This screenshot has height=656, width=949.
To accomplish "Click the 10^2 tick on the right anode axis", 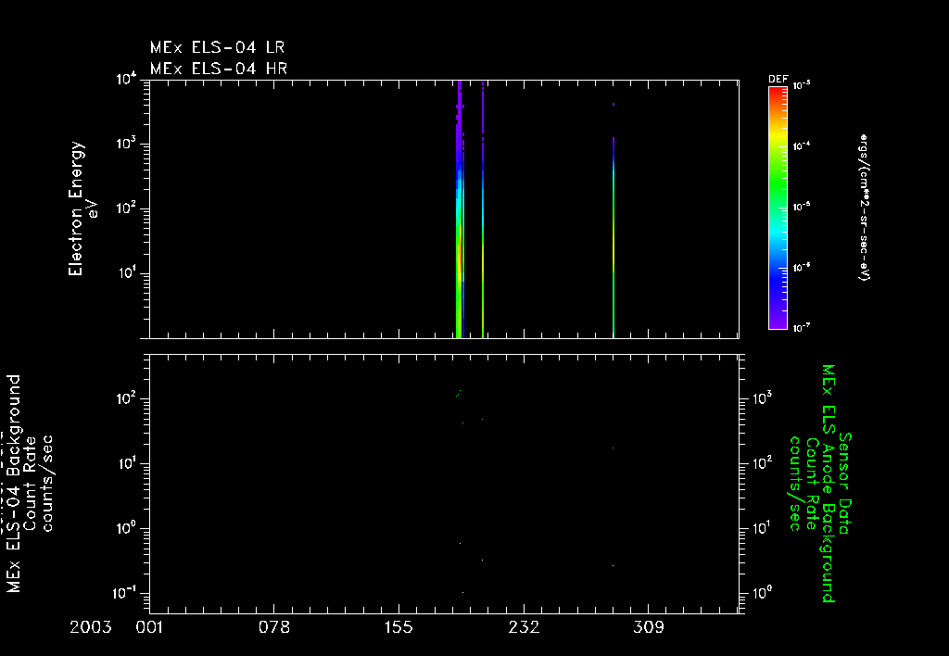I will point(762,464).
